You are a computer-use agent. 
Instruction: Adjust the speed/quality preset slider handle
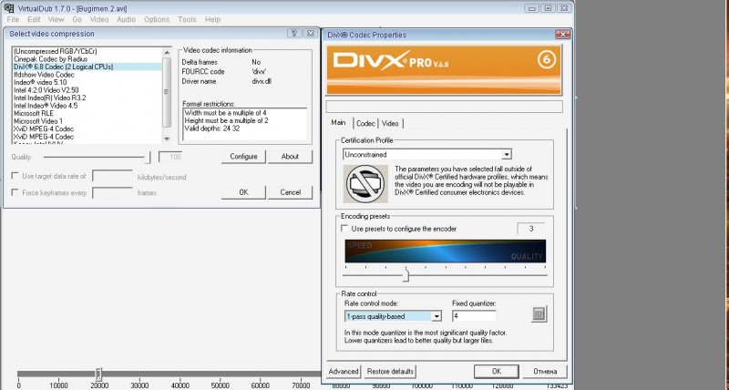[x=406, y=276]
